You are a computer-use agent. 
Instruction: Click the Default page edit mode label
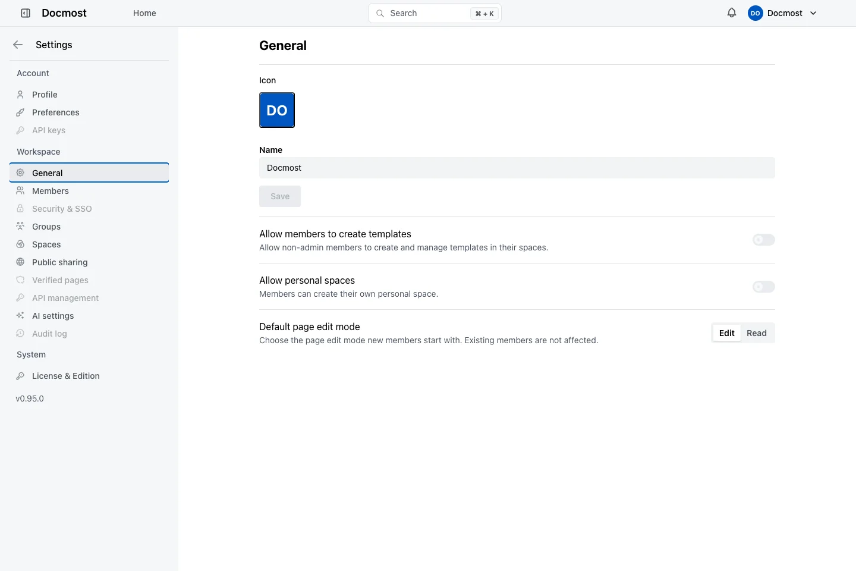310,327
